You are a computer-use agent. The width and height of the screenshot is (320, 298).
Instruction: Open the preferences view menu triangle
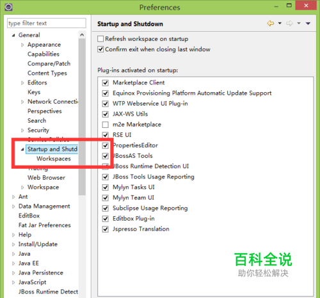(x=308, y=24)
